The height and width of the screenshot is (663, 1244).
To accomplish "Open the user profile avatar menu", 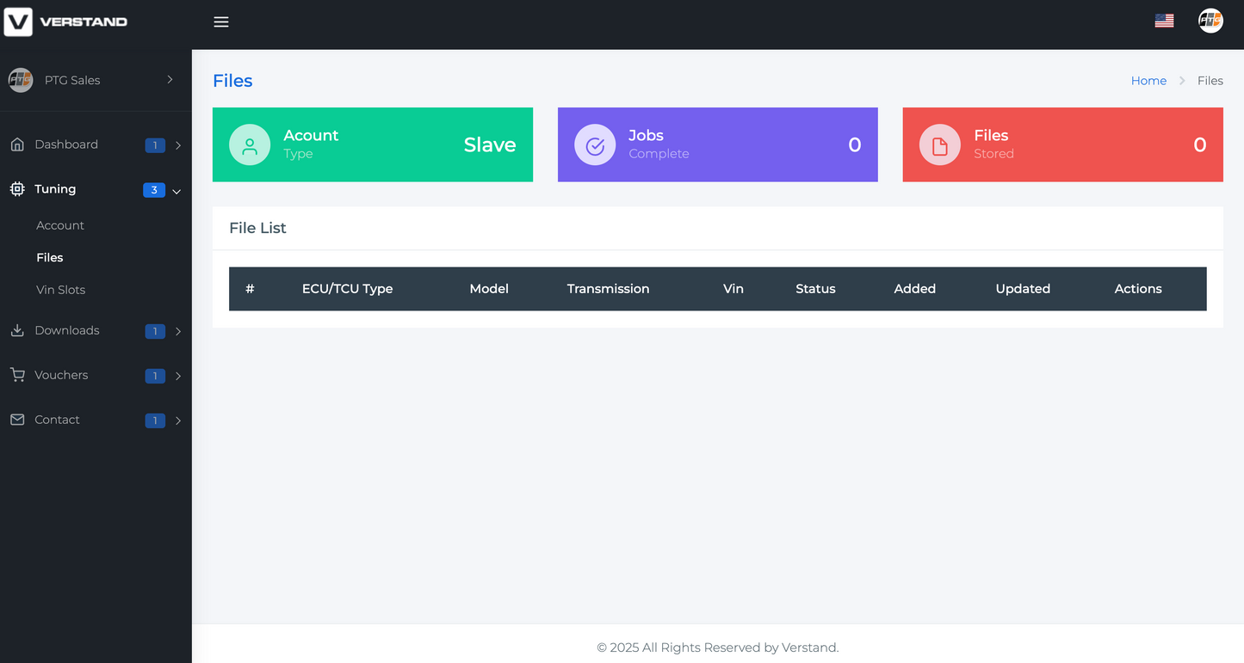I will pos(1210,21).
